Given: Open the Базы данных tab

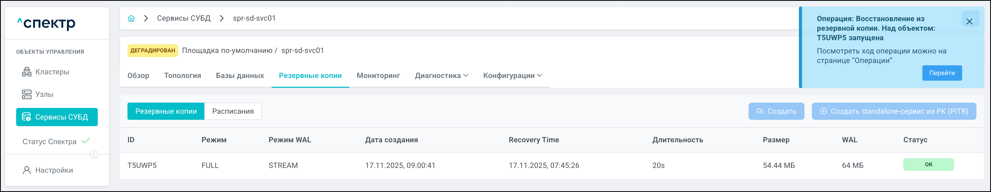Looking at the screenshot, I should pos(240,76).
